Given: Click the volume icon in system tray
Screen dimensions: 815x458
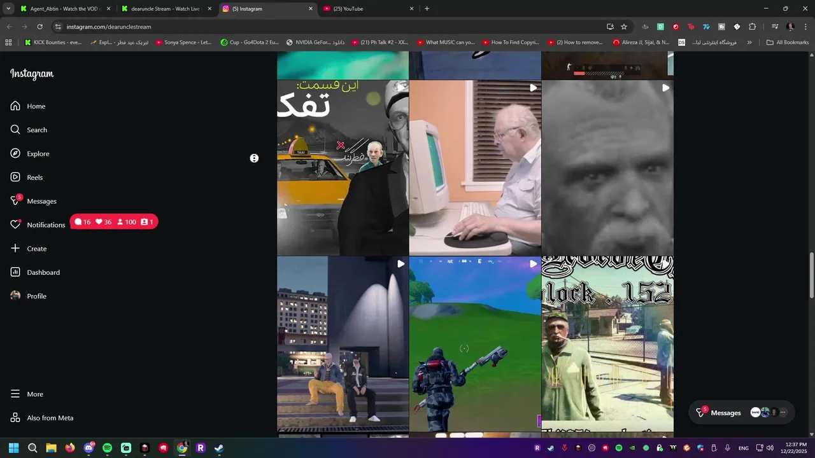Looking at the screenshot, I should click(x=770, y=448).
